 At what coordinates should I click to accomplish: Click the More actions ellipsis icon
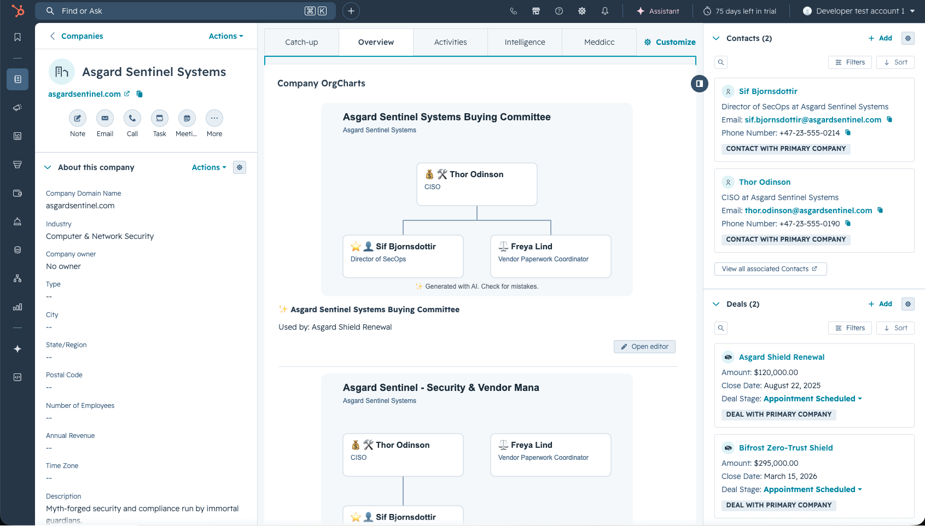tap(214, 118)
